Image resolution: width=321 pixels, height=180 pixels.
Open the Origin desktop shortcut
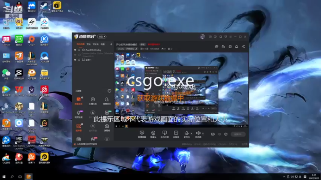(32, 41)
